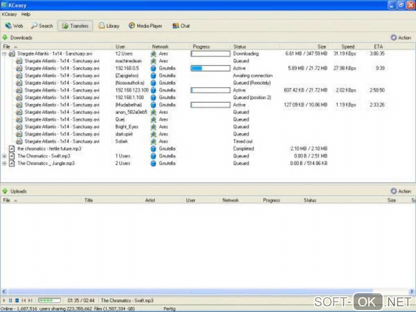Screen dimensions: 416x312
Task: Click the Uploads Action button
Action: click(x=401, y=191)
